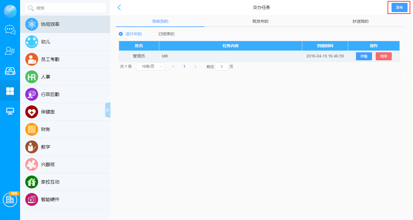Click 详情 for the 管理员 task
Viewport: 413px width, 220px height.
(x=364, y=56)
